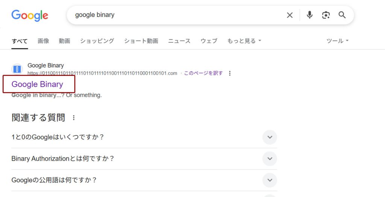Click Google Binary site name above URL

(x=45, y=66)
